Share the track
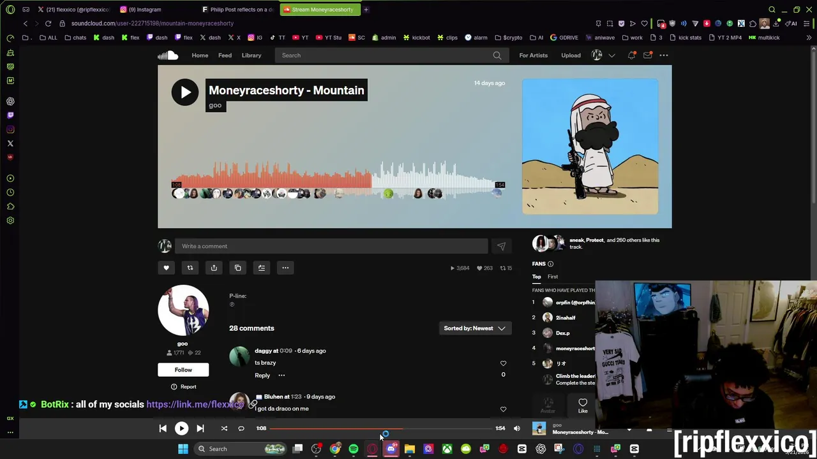The height and width of the screenshot is (459, 817). tap(214, 268)
